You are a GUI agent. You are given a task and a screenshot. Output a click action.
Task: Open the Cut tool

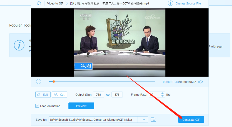[60, 95]
